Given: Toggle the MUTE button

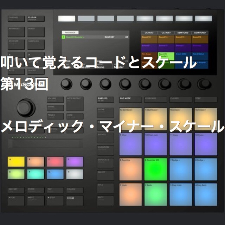Looking at the screenshot, I should 105,200.
